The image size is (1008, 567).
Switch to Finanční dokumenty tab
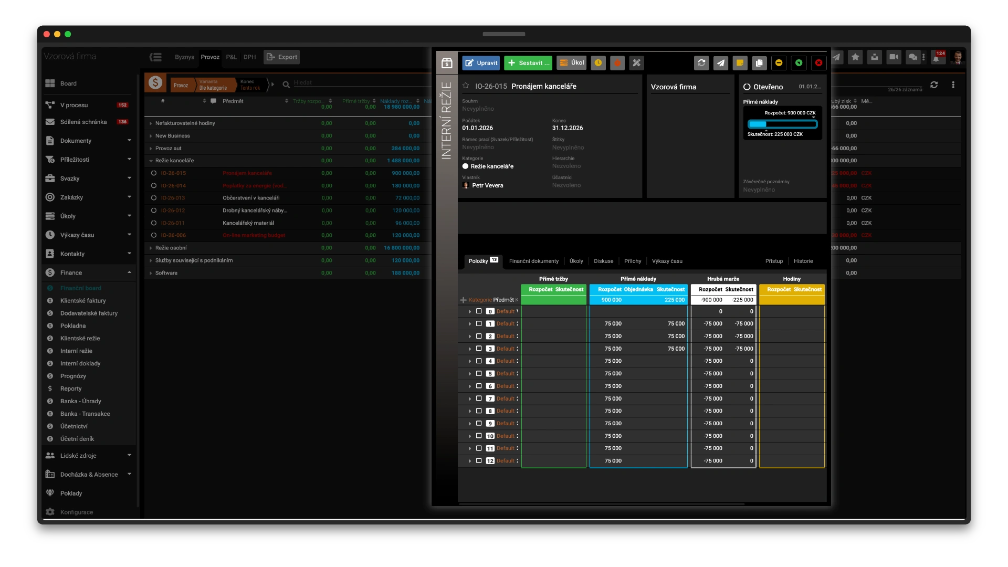(x=533, y=261)
